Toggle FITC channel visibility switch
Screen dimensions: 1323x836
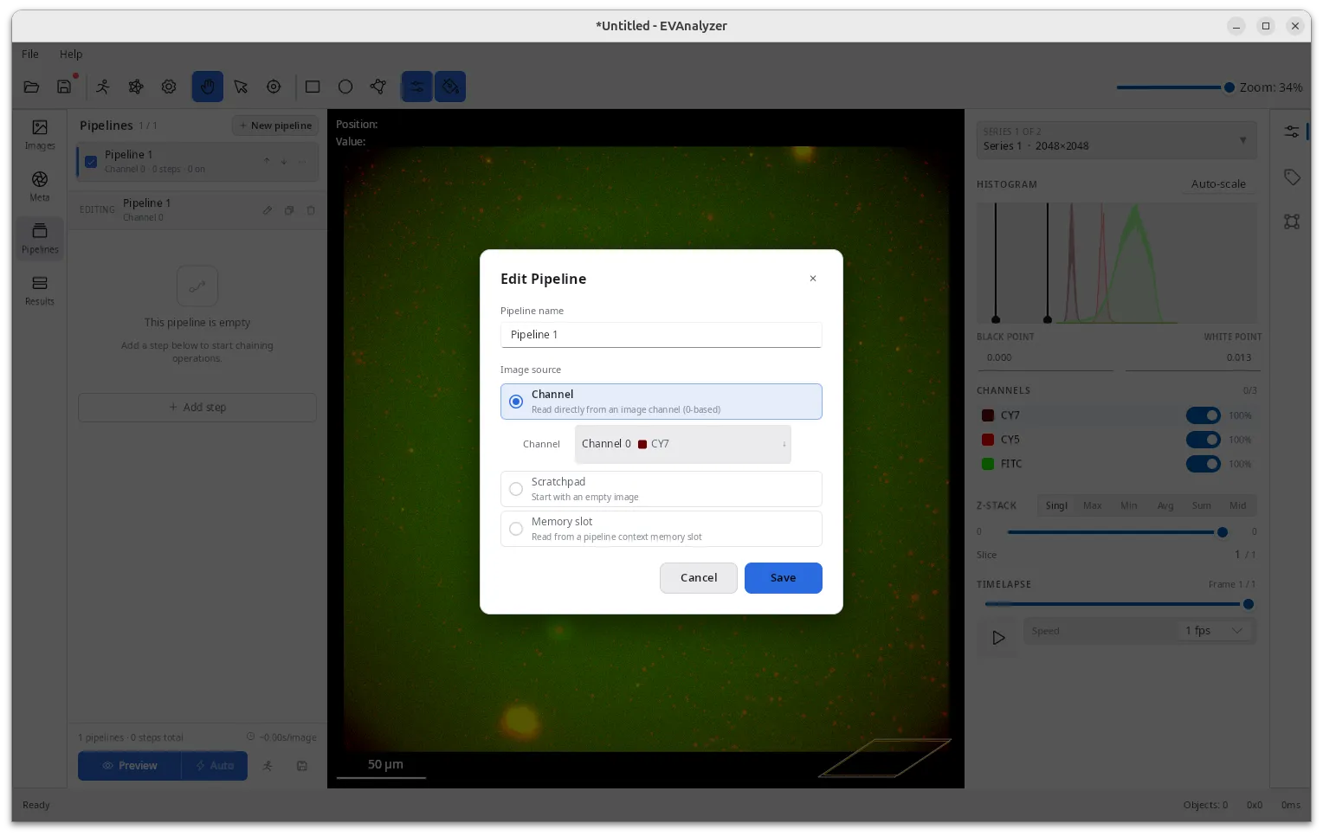coord(1204,464)
